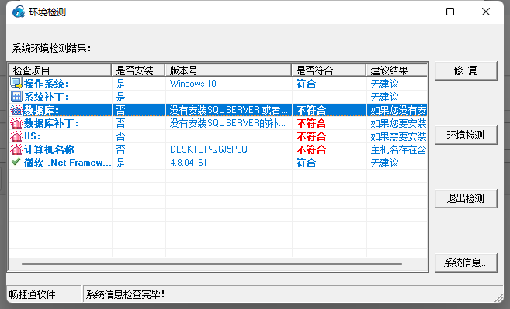The height and width of the screenshot is (309, 510).
Task: Sort by 是否安装 column header
Action: [138, 70]
